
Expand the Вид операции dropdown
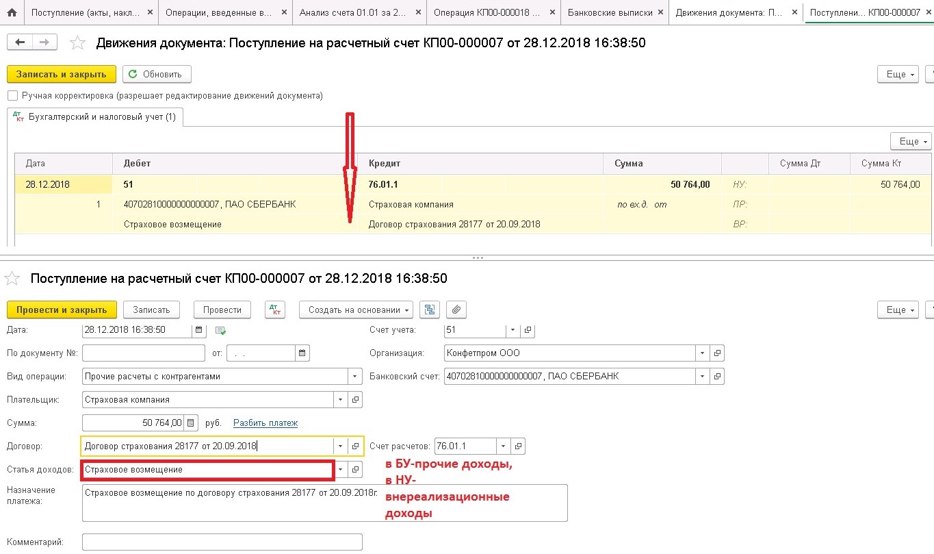(354, 376)
